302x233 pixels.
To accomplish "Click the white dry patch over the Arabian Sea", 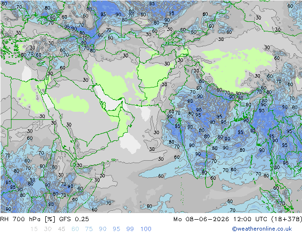I will (130, 143).
